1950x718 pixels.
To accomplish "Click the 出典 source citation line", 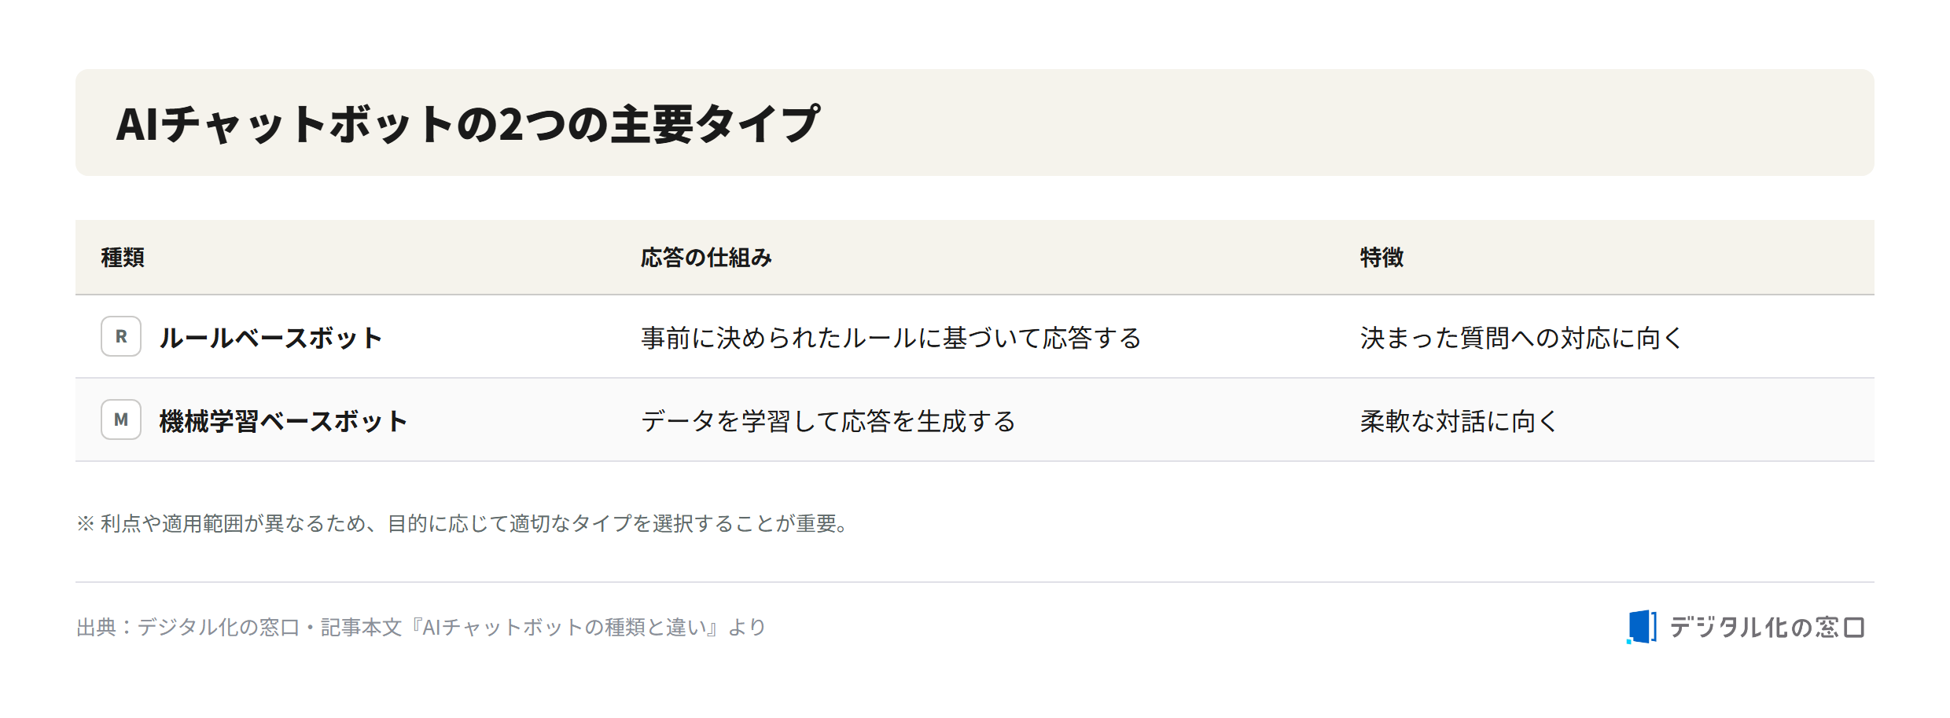I will [421, 627].
